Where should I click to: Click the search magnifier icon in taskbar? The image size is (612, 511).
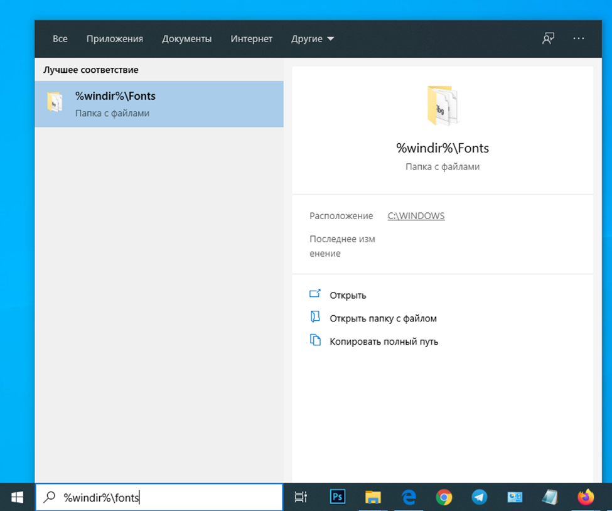click(49, 497)
